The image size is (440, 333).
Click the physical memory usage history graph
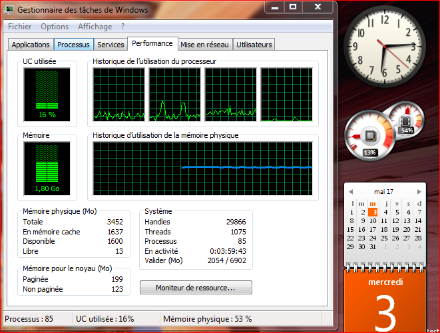click(204, 168)
